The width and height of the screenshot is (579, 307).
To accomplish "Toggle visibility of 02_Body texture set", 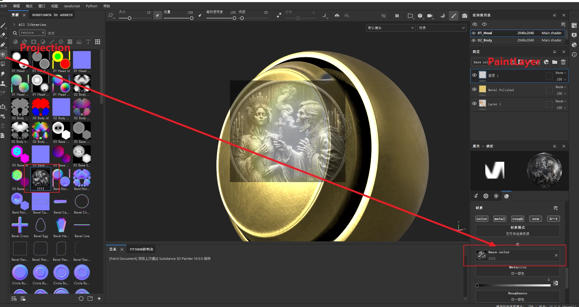I will point(474,40).
